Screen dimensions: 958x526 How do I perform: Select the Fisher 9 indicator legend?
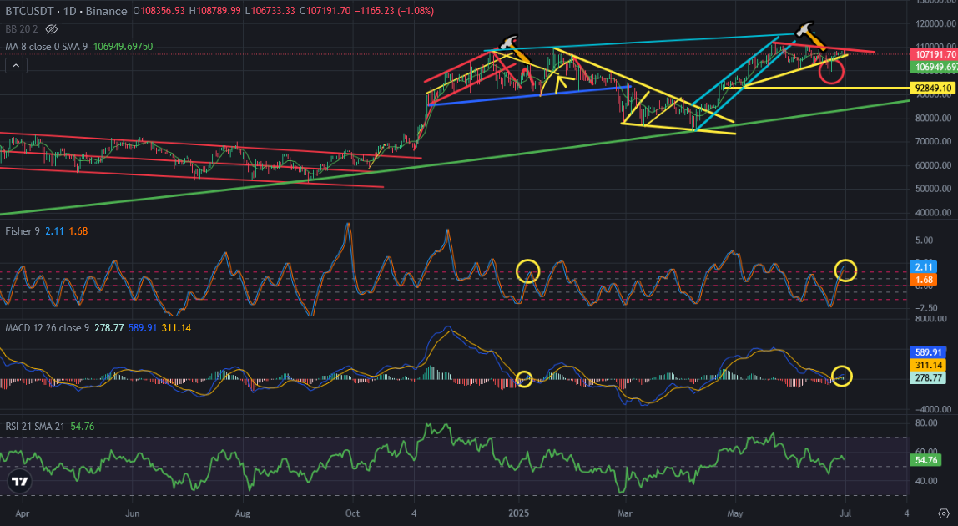[x=23, y=231]
